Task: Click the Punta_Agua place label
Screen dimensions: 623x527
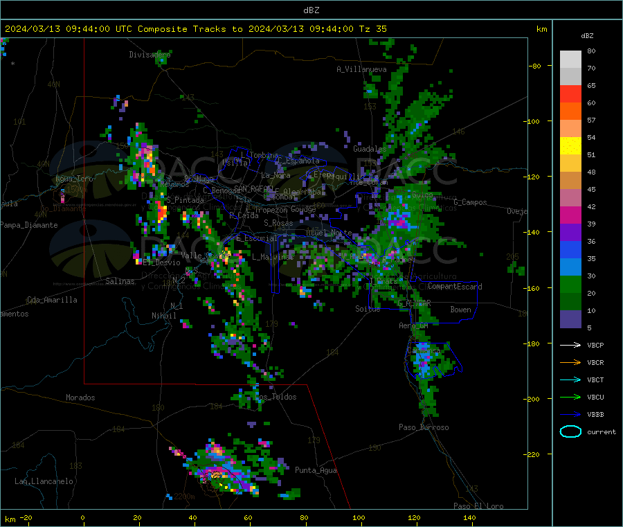Action: 316,470
